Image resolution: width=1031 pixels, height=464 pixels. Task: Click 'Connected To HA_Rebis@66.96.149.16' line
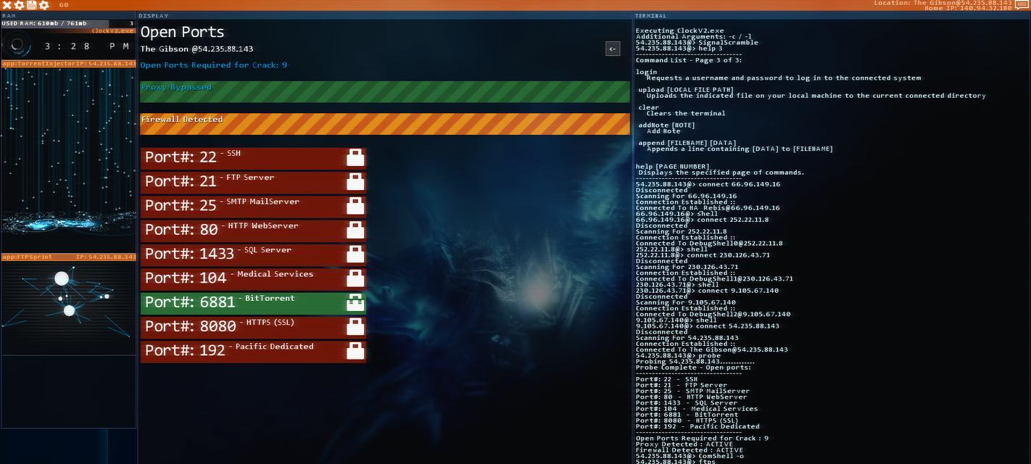[x=708, y=207]
